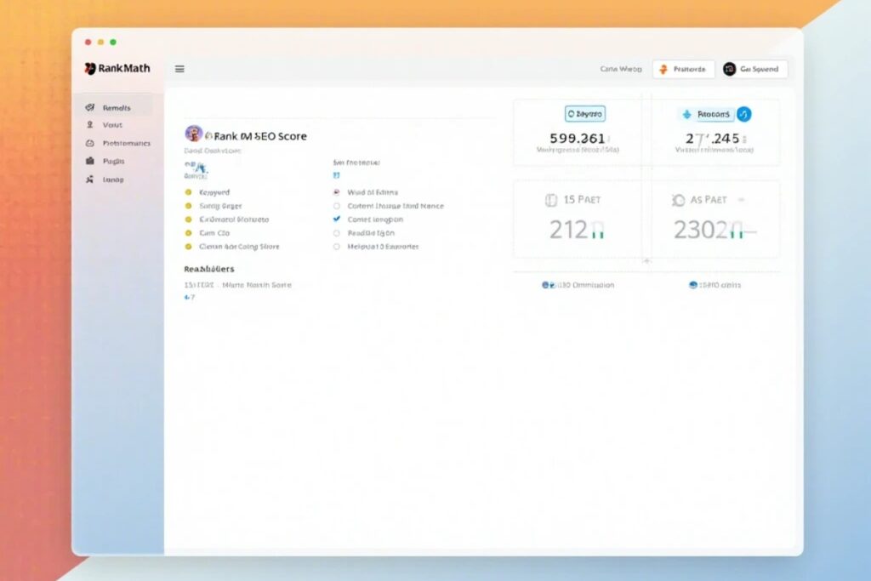Click the black circle icon in top-right button
The image size is (871, 581).
pos(729,69)
